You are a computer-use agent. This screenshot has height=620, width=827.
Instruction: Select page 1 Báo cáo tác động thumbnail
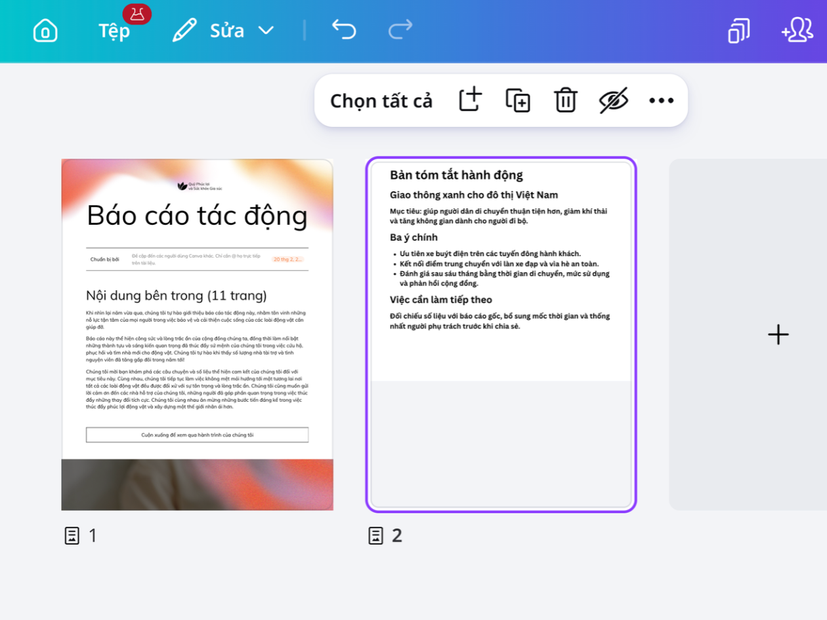pos(197,334)
